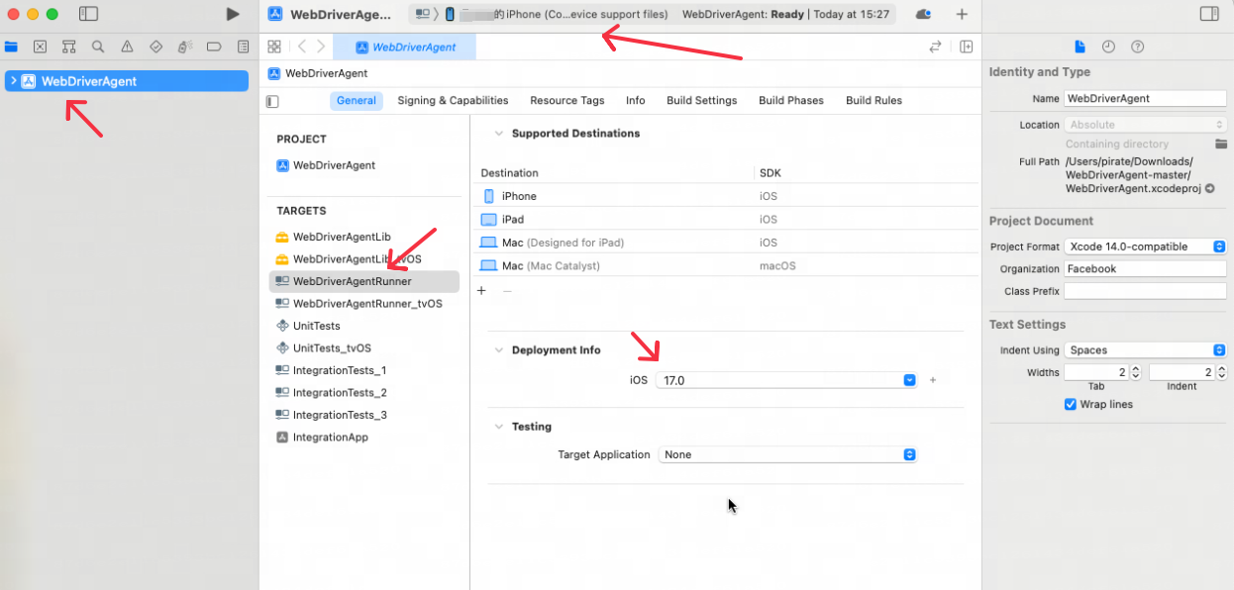The height and width of the screenshot is (590, 1234).
Task: Toggle the inspector panel visibility
Action: (x=1209, y=14)
